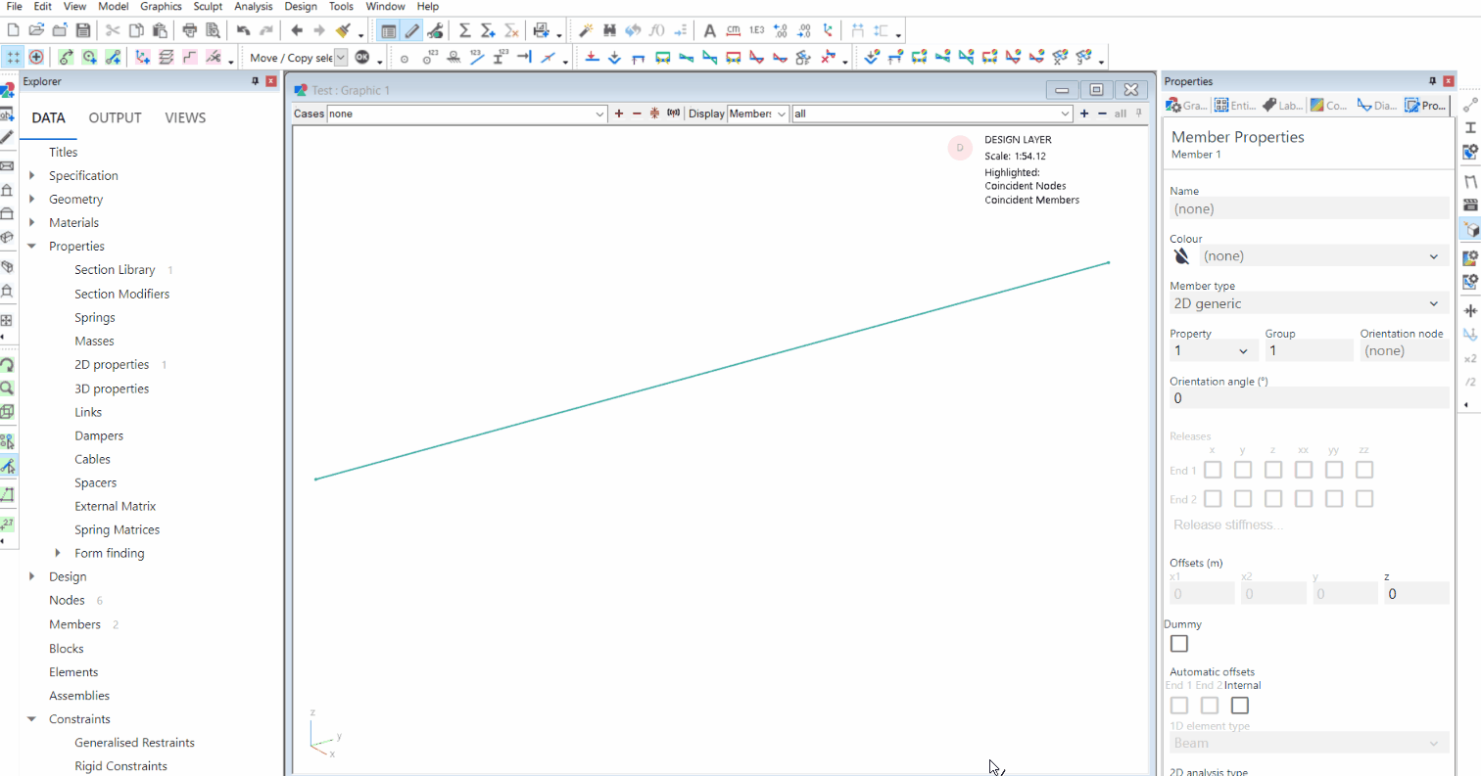The height and width of the screenshot is (776, 1481).
Task: Click the wizard magic wand icon
Action: [x=586, y=30]
